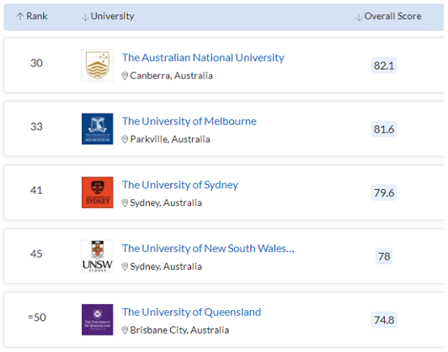
Task: Click the 74.8 overall score badge
Action: (x=384, y=320)
